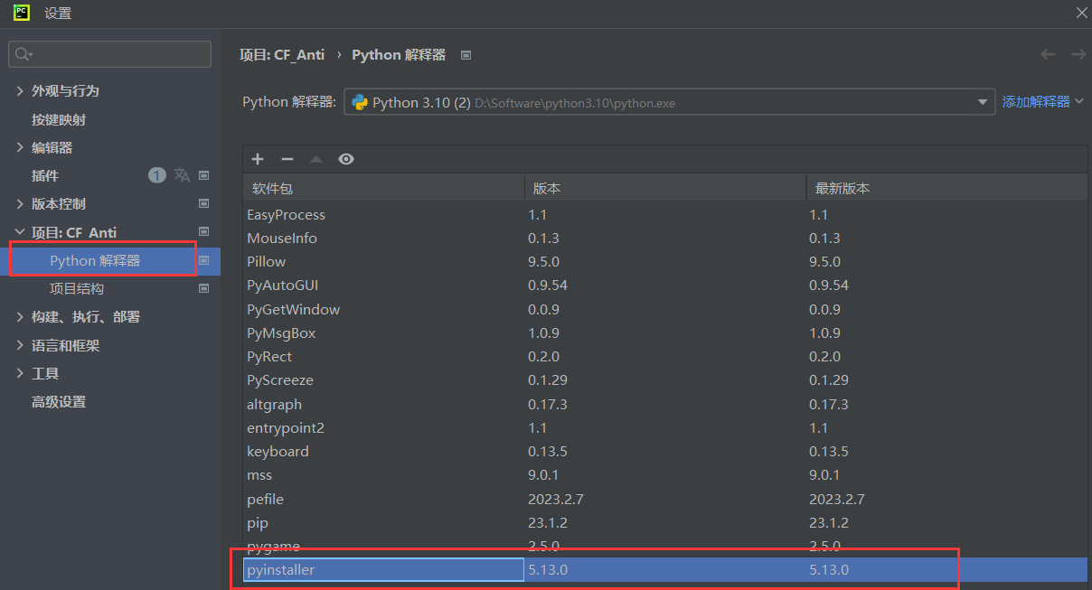Select the PyMsgBox package row

click(665, 332)
